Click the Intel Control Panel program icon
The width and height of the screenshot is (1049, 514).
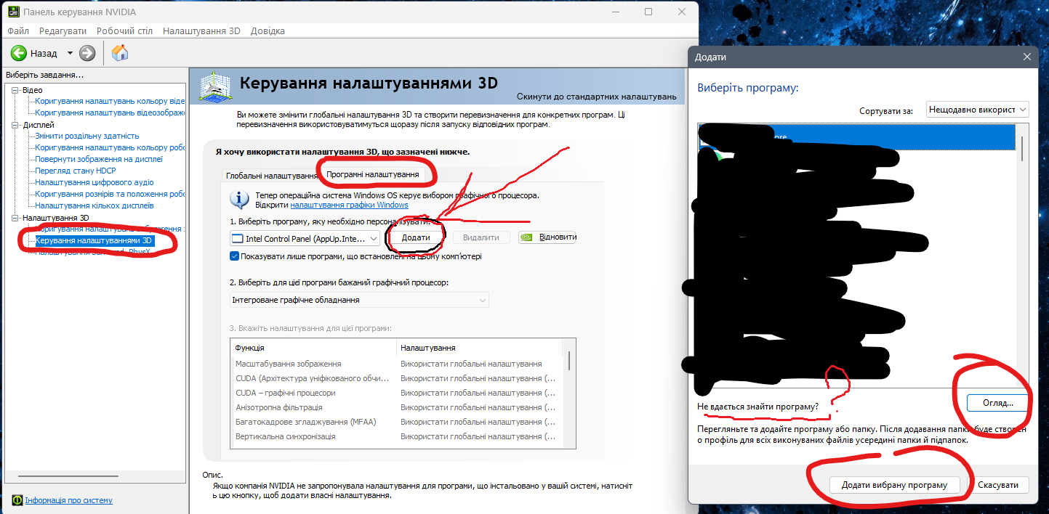tap(237, 238)
